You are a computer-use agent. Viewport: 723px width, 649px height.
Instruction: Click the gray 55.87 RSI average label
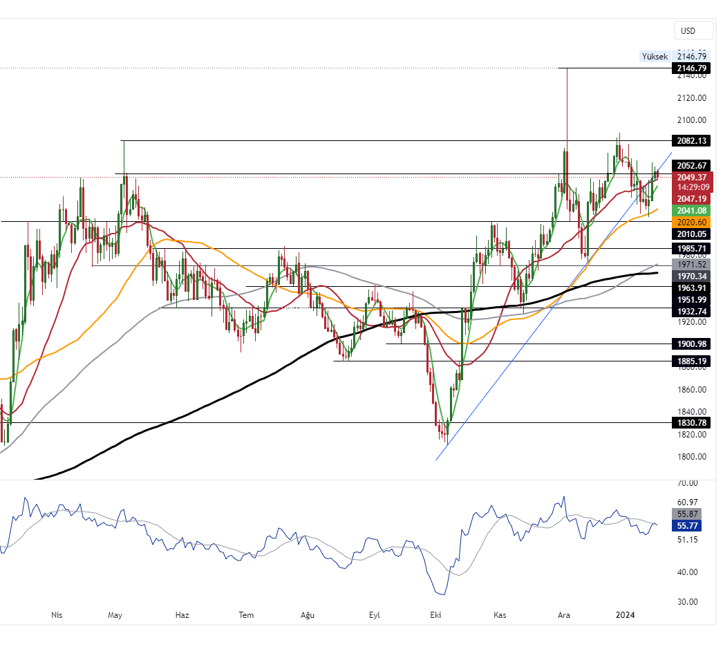[x=686, y=514]
